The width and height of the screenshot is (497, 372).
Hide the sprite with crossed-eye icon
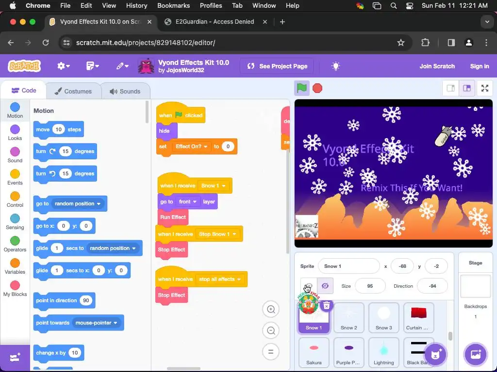click(x=325, y=286)
